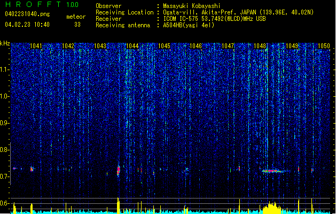The image size is (336, 214).
Task: Select the ICOM IC-575 53.7492 MHz USB text
Action: pyautogui.click(x=214, y=19)
